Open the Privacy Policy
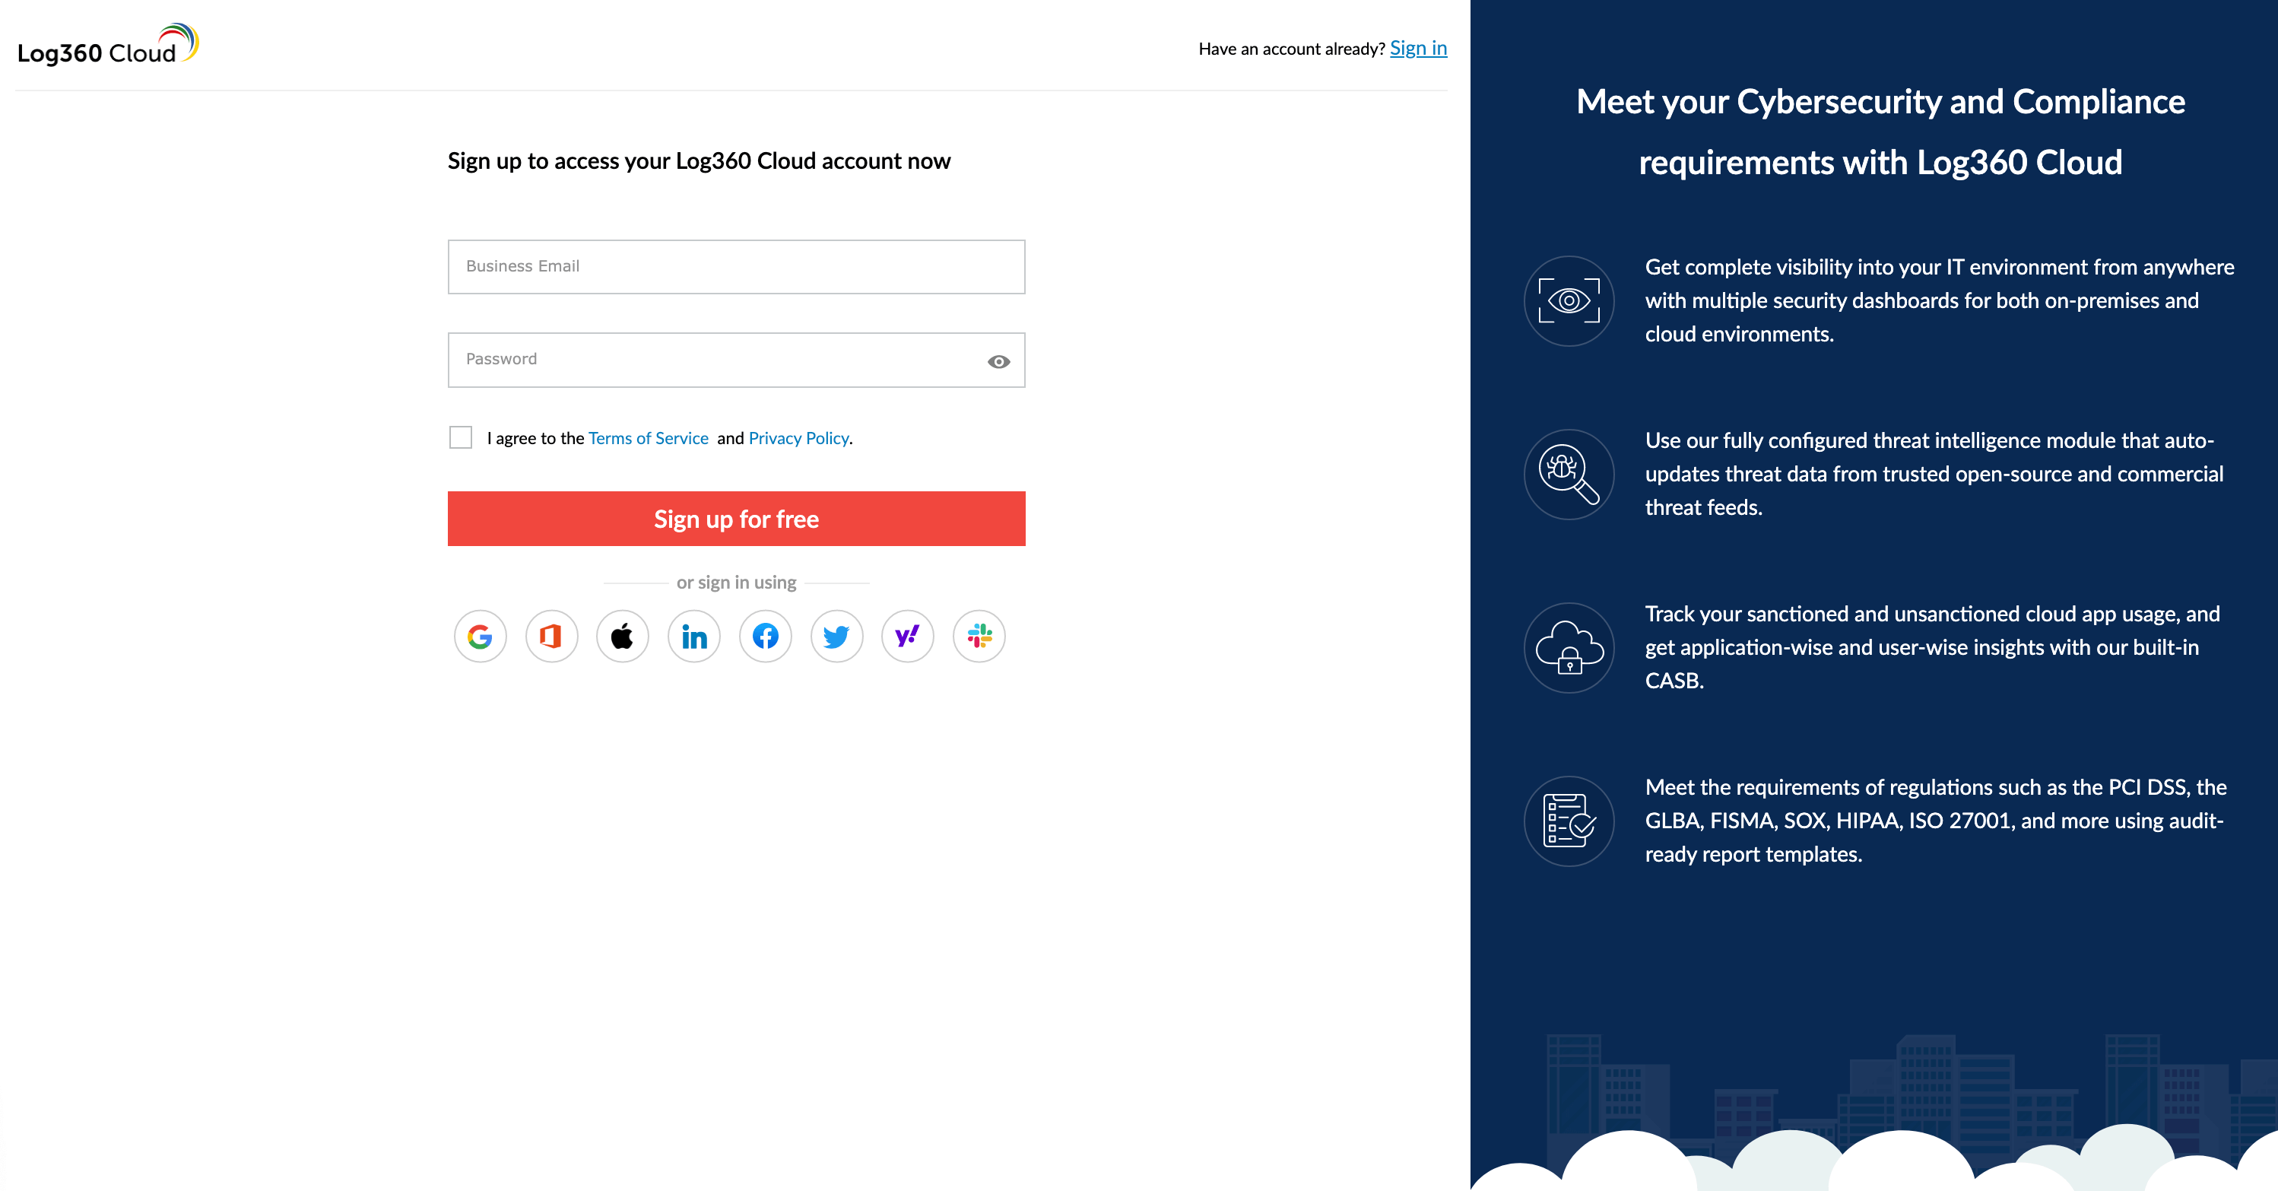 797,438
